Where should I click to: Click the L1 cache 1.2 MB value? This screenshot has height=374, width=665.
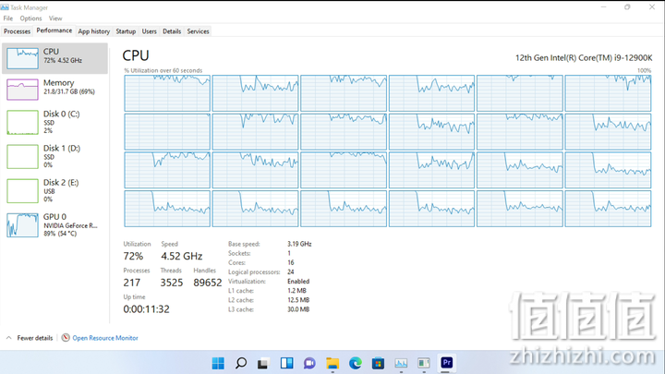click(x=296, y=291)
